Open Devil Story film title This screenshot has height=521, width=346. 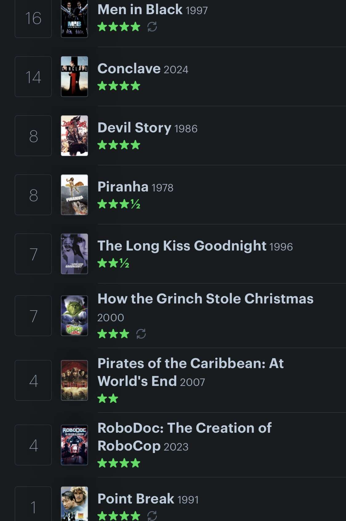134,128
